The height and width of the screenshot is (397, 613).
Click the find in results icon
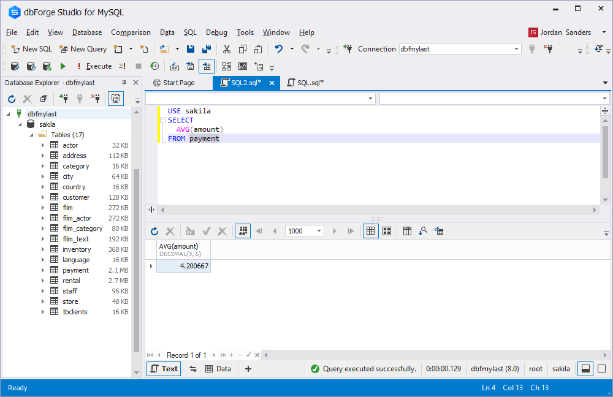pyautogui.click(x=422, y=231)
